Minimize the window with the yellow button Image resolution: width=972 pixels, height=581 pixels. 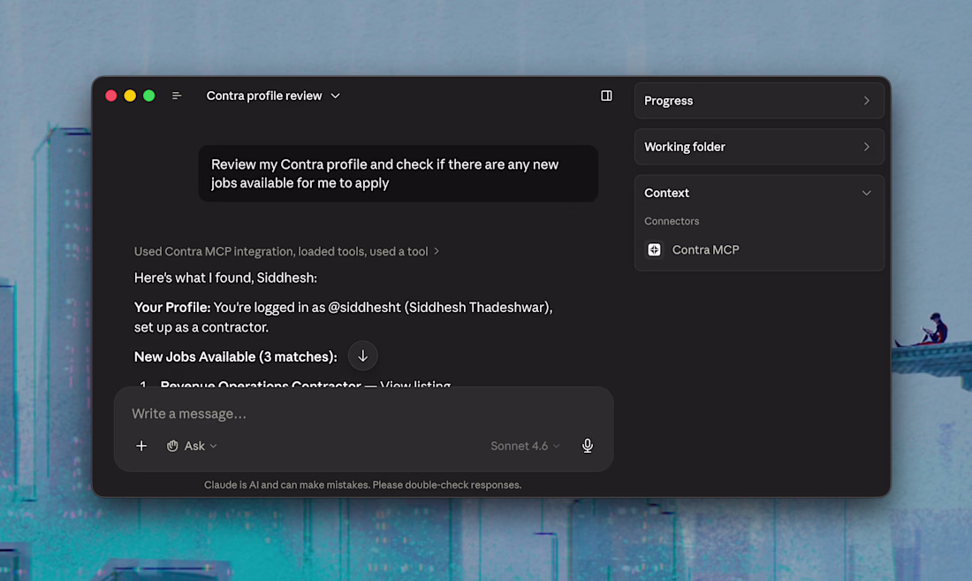[130, 96]
